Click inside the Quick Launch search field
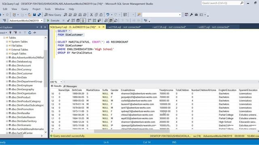This screenshot has width=259, height=145. [x=221, y=3]
